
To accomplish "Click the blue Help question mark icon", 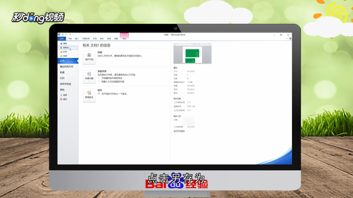I will tap(290, 38).
